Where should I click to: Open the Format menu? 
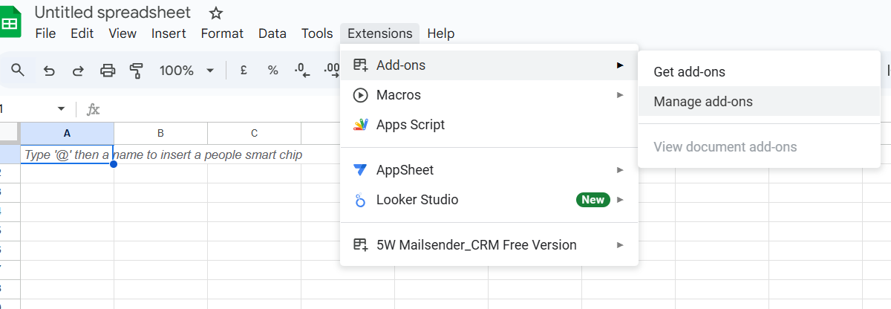[x=222, y=33]
